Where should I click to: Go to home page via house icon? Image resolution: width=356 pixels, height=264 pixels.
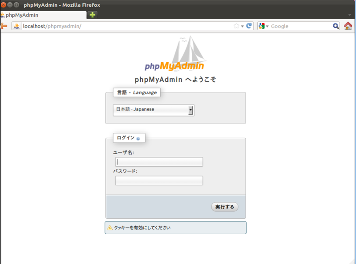348,26
